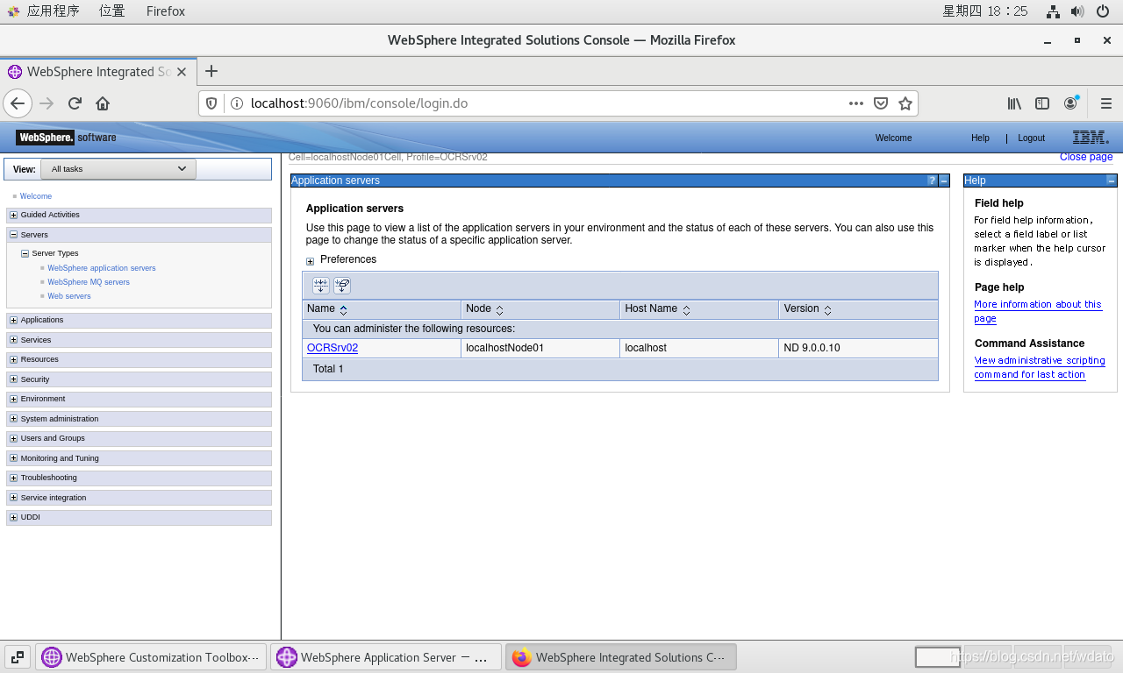Expand the Services navigation section
The width and height of the screenshot is (1123, 673).
(x=13, y=340)
